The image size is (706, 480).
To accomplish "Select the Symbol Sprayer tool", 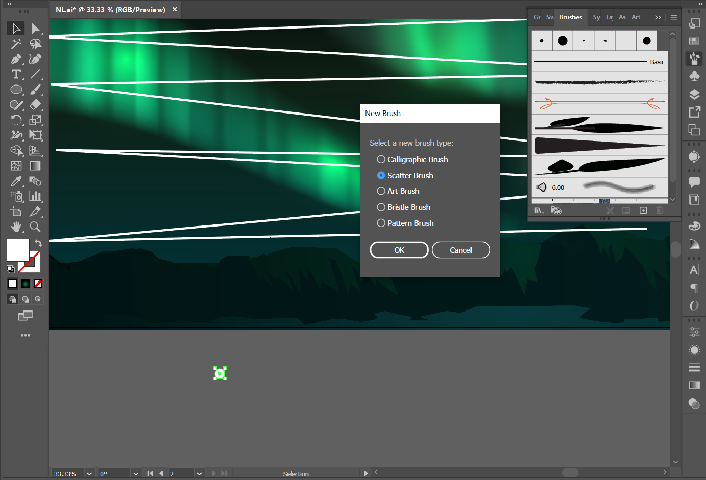I will (x=16, y=196).
